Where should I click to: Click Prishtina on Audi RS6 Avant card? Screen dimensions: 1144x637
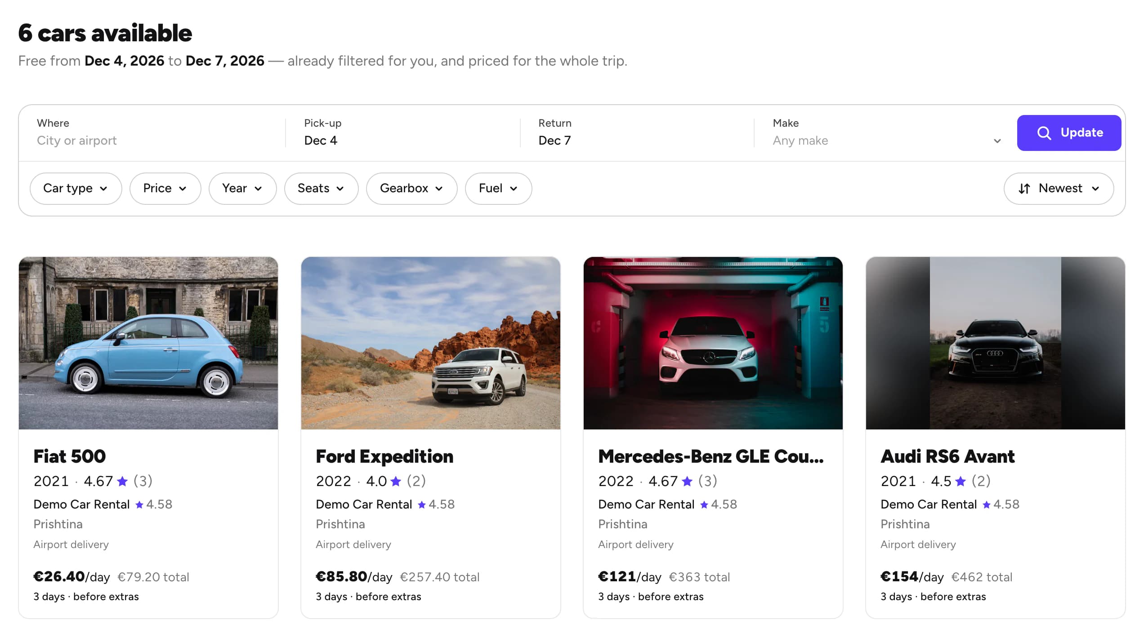(x=905, y=524)
